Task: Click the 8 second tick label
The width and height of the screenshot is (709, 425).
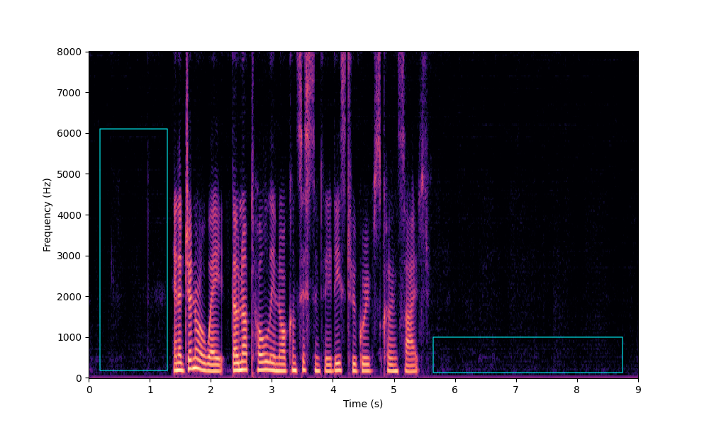Action: [577, 389]
